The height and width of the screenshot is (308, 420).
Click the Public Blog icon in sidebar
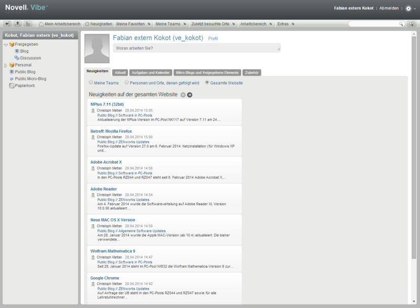click(12, 72)
